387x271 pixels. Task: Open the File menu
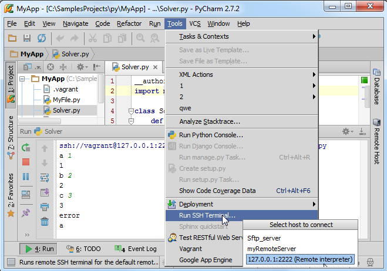[x=12, y=23]
